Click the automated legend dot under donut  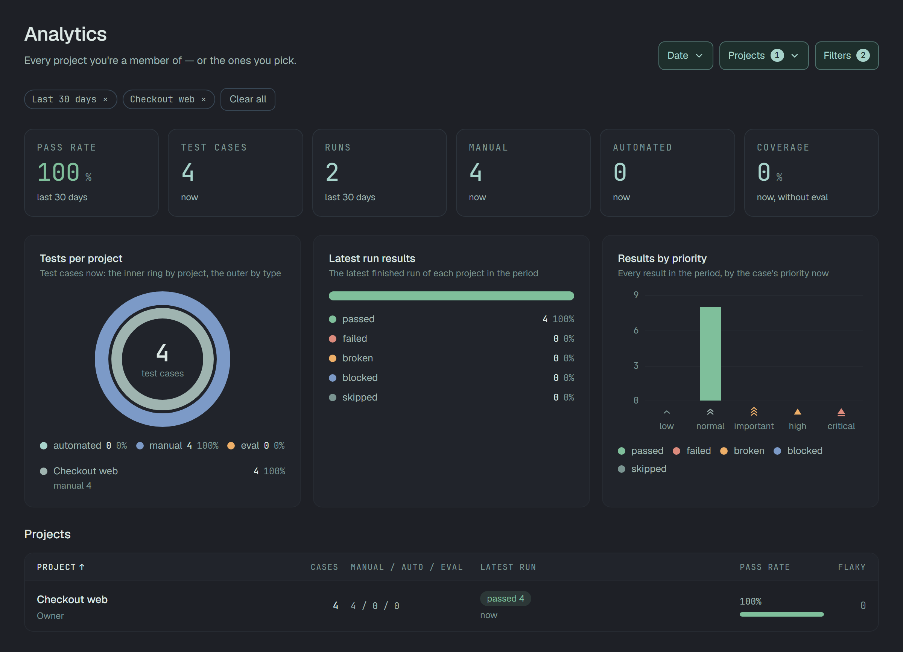pos(44,445)
